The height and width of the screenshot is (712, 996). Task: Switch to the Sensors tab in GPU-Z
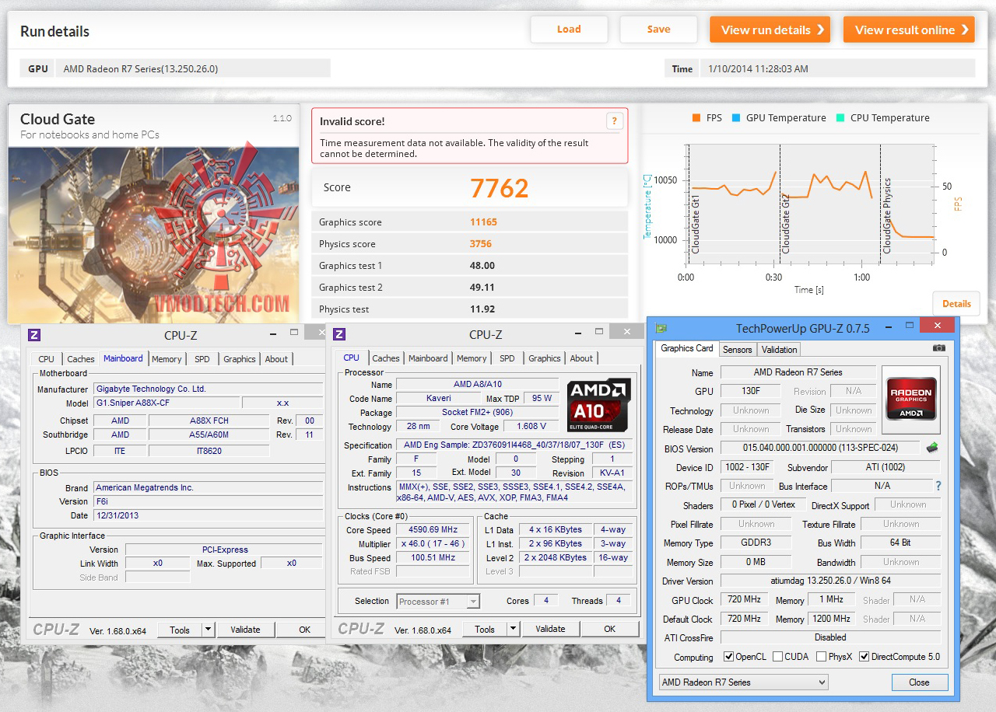(738, 350)
